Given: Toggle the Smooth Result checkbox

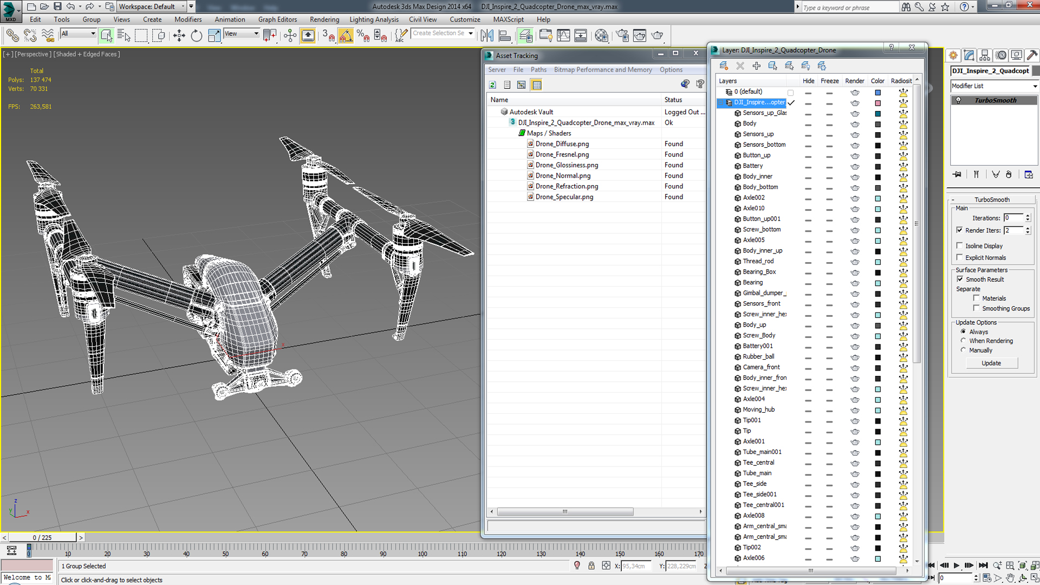Looking at the screenshot, I should (960, 279).
